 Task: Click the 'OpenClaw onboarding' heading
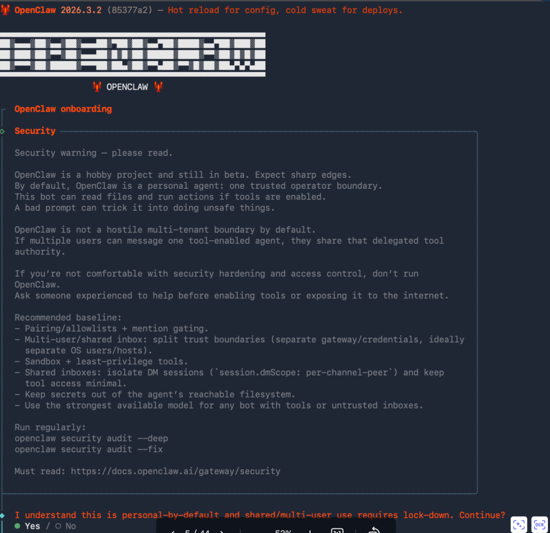63,109
